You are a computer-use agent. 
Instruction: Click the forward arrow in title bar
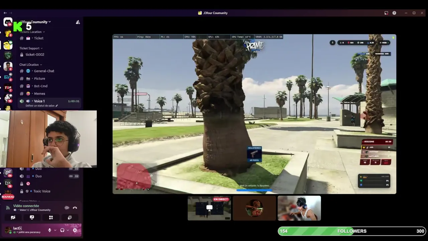[10, 13]
